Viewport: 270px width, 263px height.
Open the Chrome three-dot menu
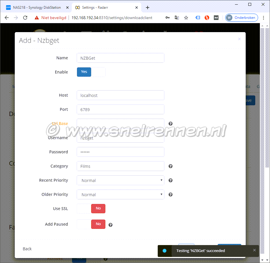click(x=263, y=18)
